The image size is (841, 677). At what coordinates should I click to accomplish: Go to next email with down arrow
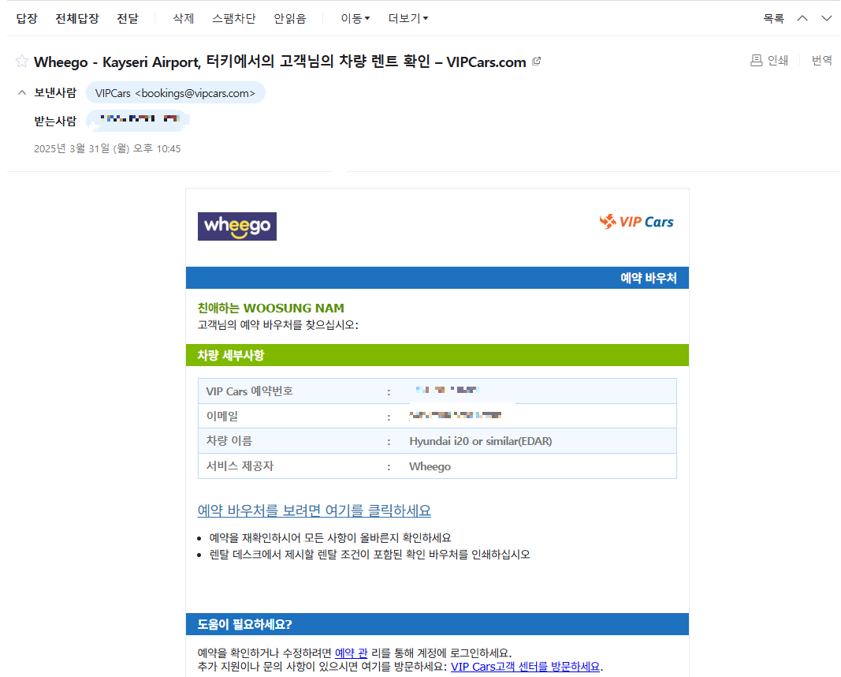pos(827,18)
